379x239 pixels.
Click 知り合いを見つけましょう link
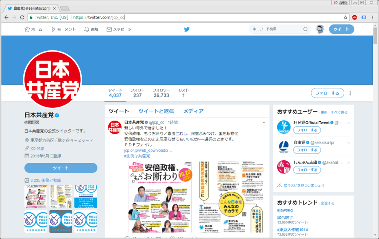[x=304, y=186]
